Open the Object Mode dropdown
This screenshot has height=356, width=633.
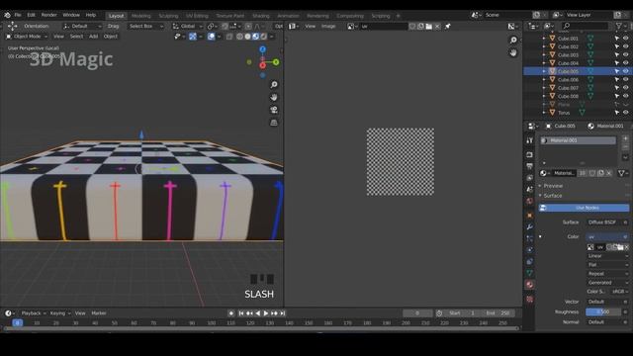pos(27,37)
